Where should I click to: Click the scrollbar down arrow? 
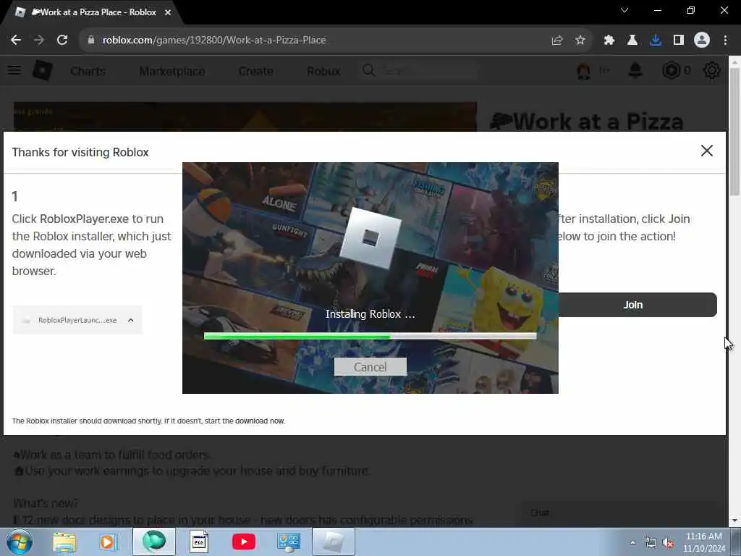[734, 521]
